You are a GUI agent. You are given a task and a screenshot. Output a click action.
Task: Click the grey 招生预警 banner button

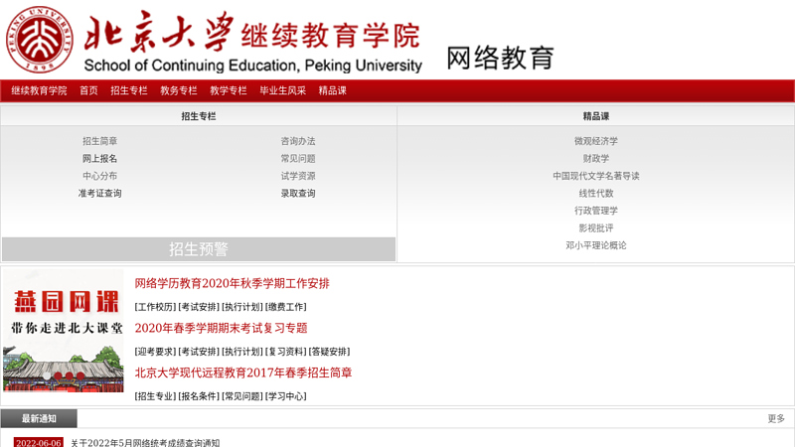click(x=199, y=249)
